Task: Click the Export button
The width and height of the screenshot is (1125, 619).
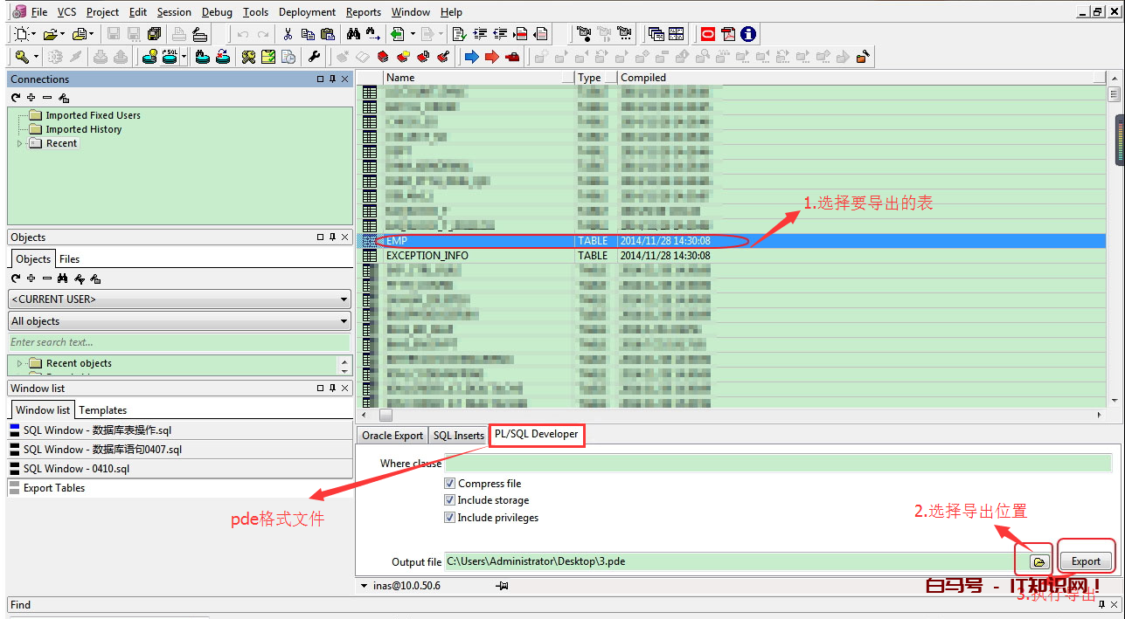Action: point(1086,561)
